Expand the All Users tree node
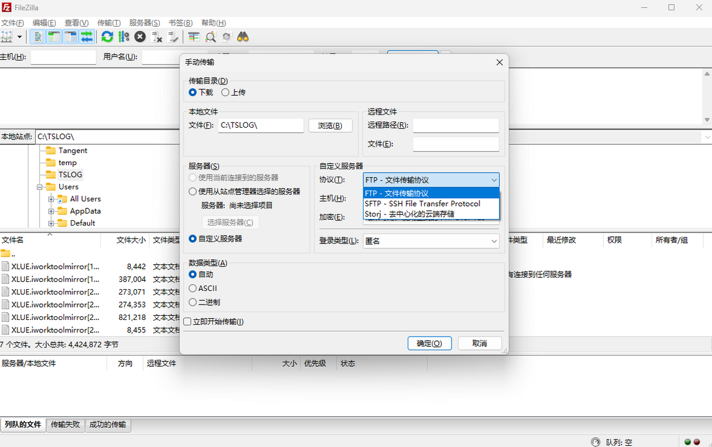The image size is (712, 447). tap(52, 199)
